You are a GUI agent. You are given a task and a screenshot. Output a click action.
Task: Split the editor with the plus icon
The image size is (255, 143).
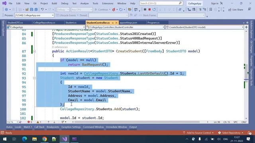tap(246, 27)
